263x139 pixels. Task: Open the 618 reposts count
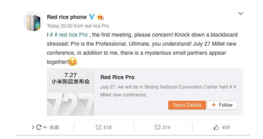tap(107, 127)
